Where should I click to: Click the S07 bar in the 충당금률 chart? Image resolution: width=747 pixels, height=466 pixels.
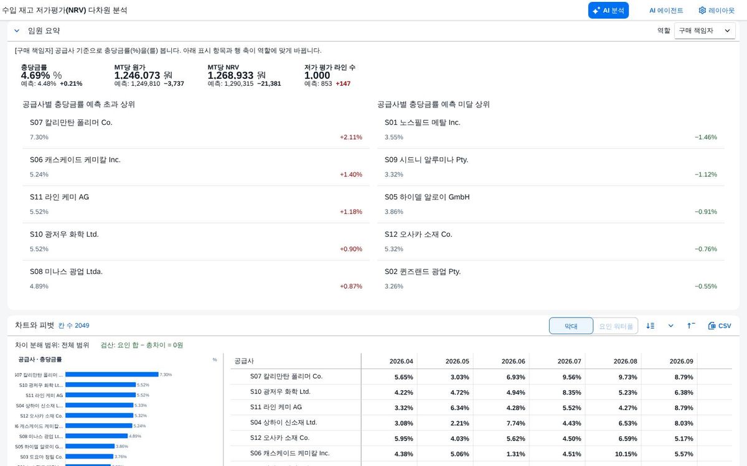click(112, 375)
